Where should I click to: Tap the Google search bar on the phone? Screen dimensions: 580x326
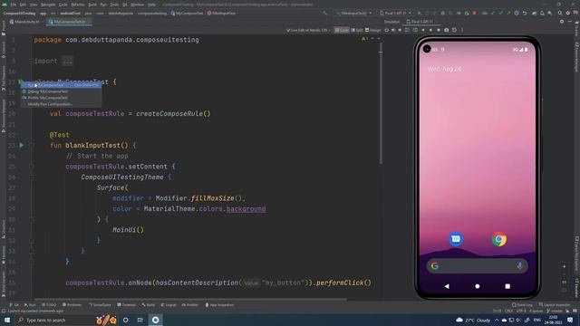click(478, 265)
